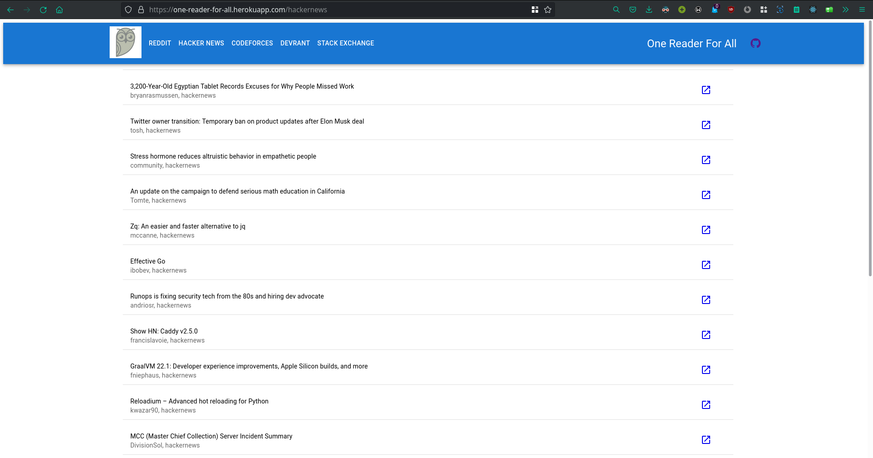Click the 'francislavoie, hackernews' byline

167,340
